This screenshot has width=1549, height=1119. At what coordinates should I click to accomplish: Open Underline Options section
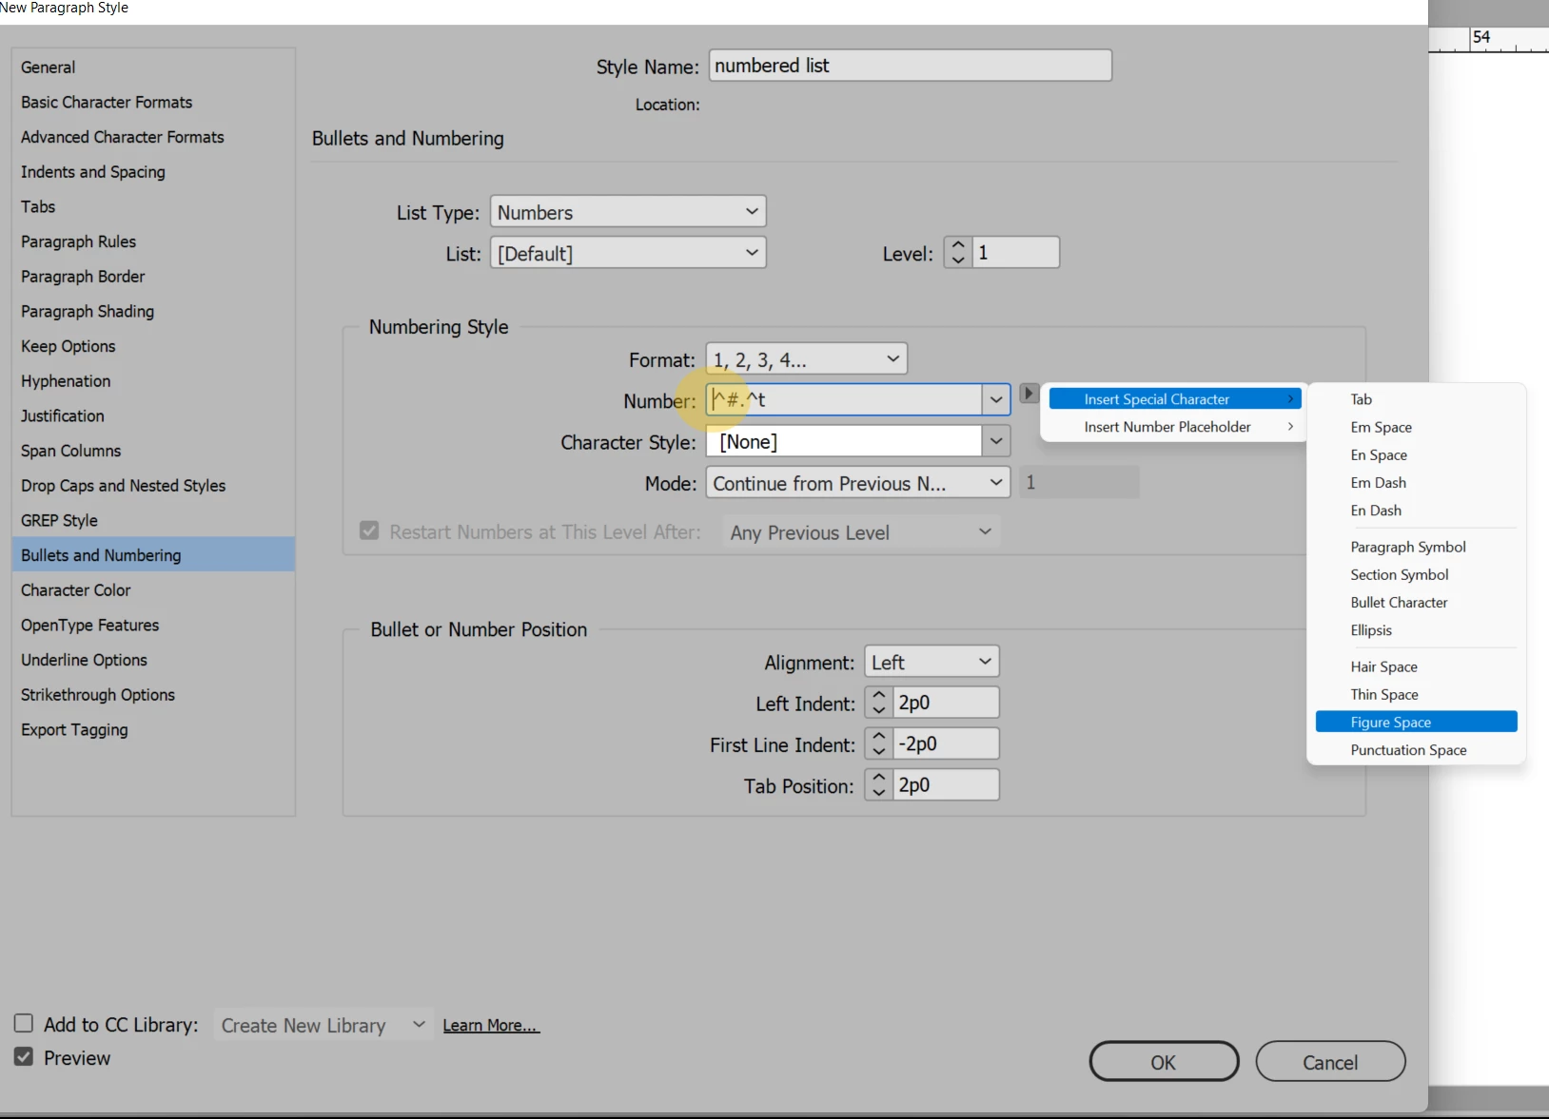point(153,660)
